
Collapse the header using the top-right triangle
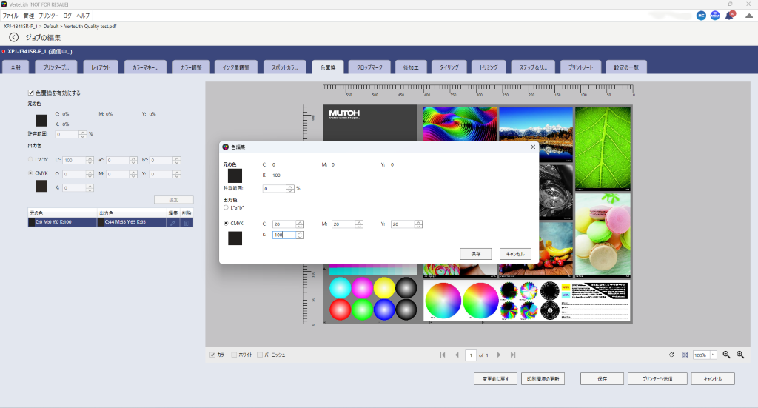click(748, 15)
